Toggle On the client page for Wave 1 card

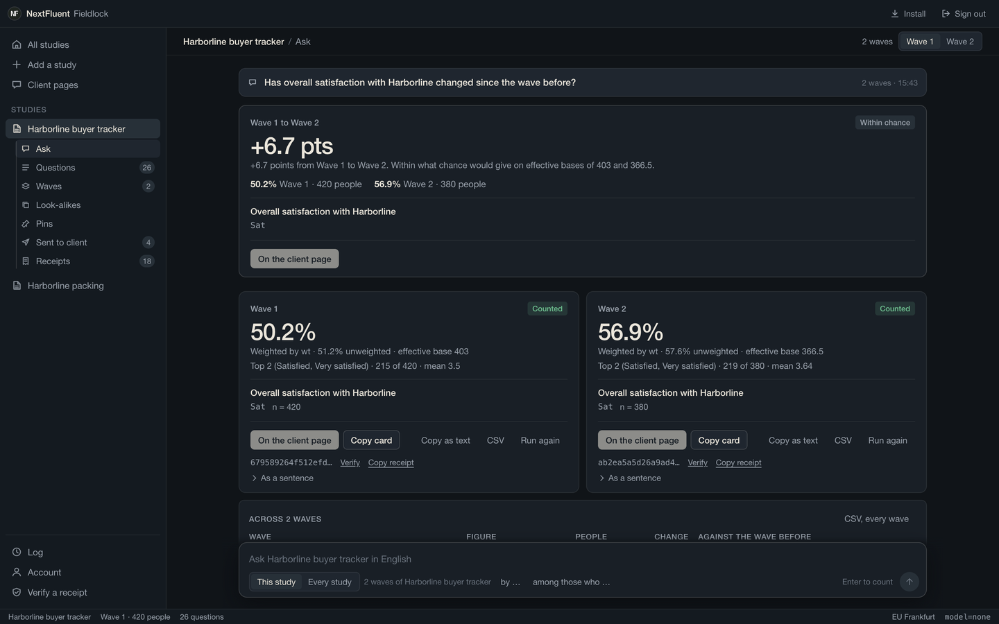click(295, 440)
